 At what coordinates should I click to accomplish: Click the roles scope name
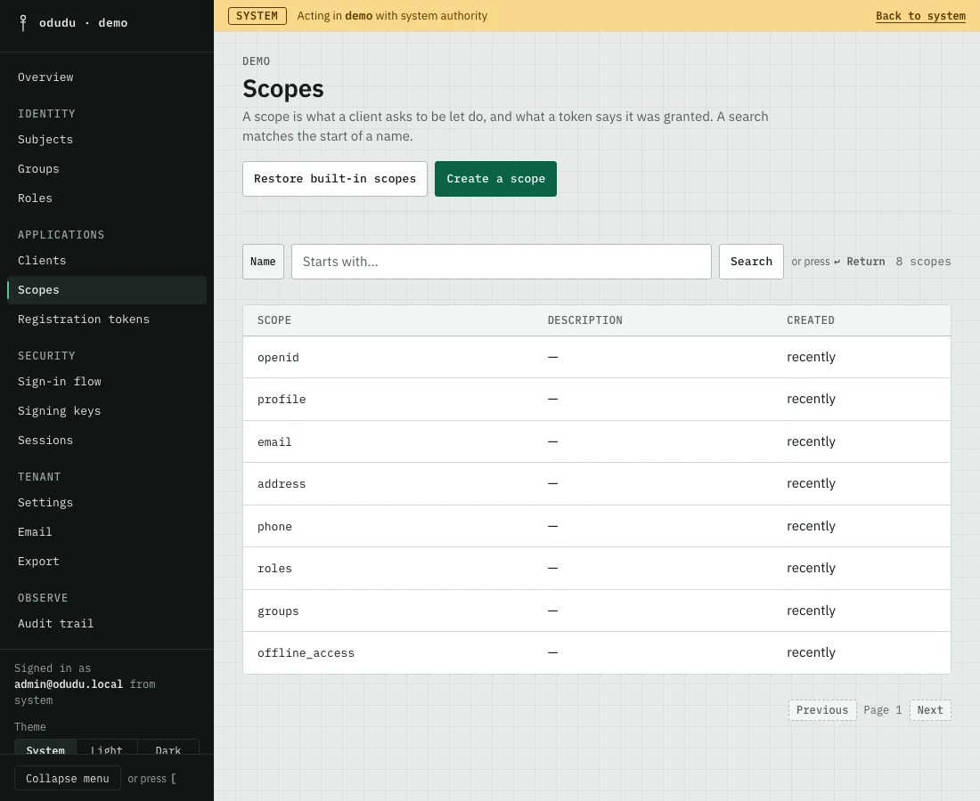point(274,568)
